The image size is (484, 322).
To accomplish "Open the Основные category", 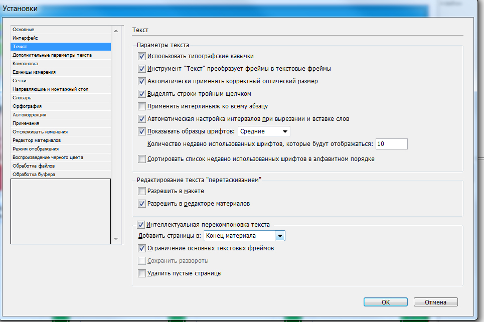I will click(61, 29).
